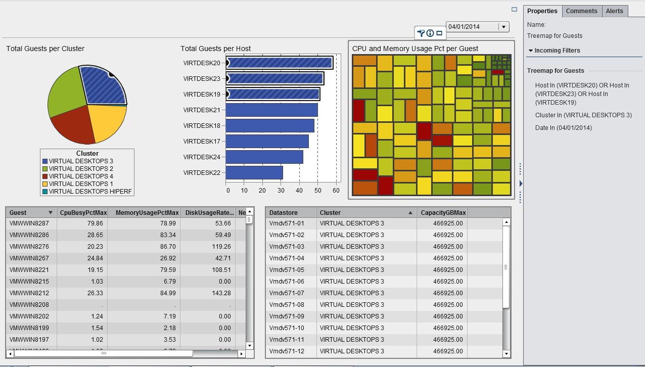The height and width of the screenshot is (367, 645).
Task: Click the maximize icon in the treemap toolbar
Action: point(439,33)
